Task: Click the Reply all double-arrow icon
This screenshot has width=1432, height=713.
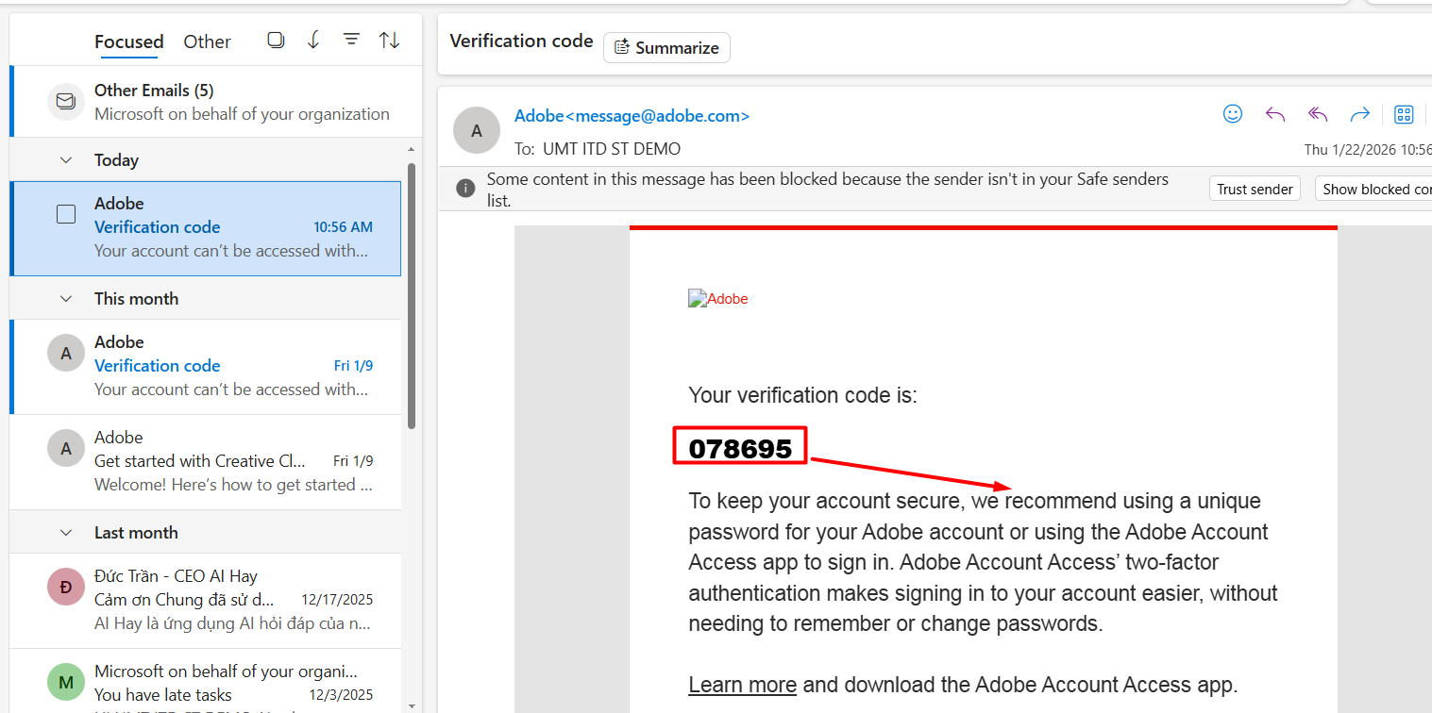Action: [1318, 114]
